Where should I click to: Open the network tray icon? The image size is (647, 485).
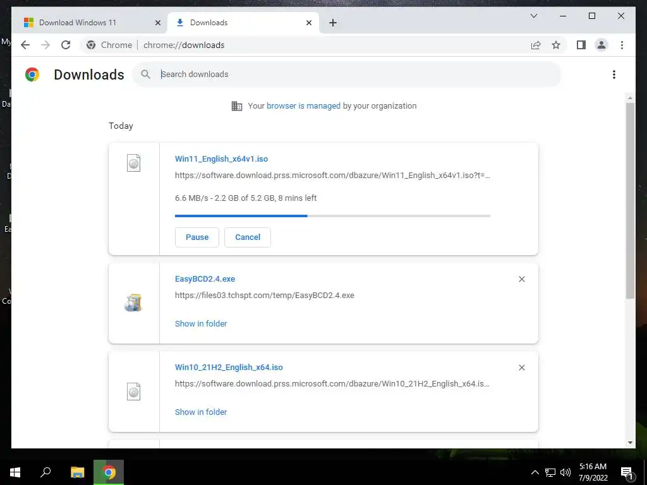click(550, 472)
